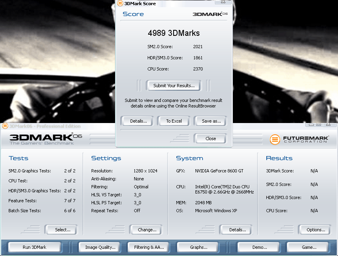Click Change under Settings
This screenshot has width=338, height=256.
click(x=147, y=230)
